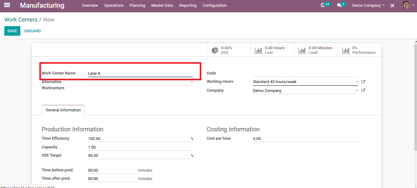Click the developer tools wrench icon
This screenshot has width=417, height=188.
(392, 6)
